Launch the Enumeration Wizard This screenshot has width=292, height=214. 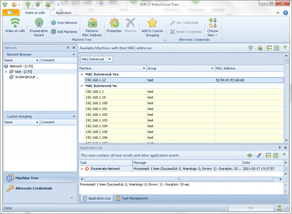[39, 27]
